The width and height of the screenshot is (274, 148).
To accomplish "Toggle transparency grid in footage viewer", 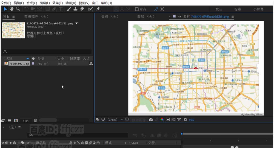I will coord(173,120).
